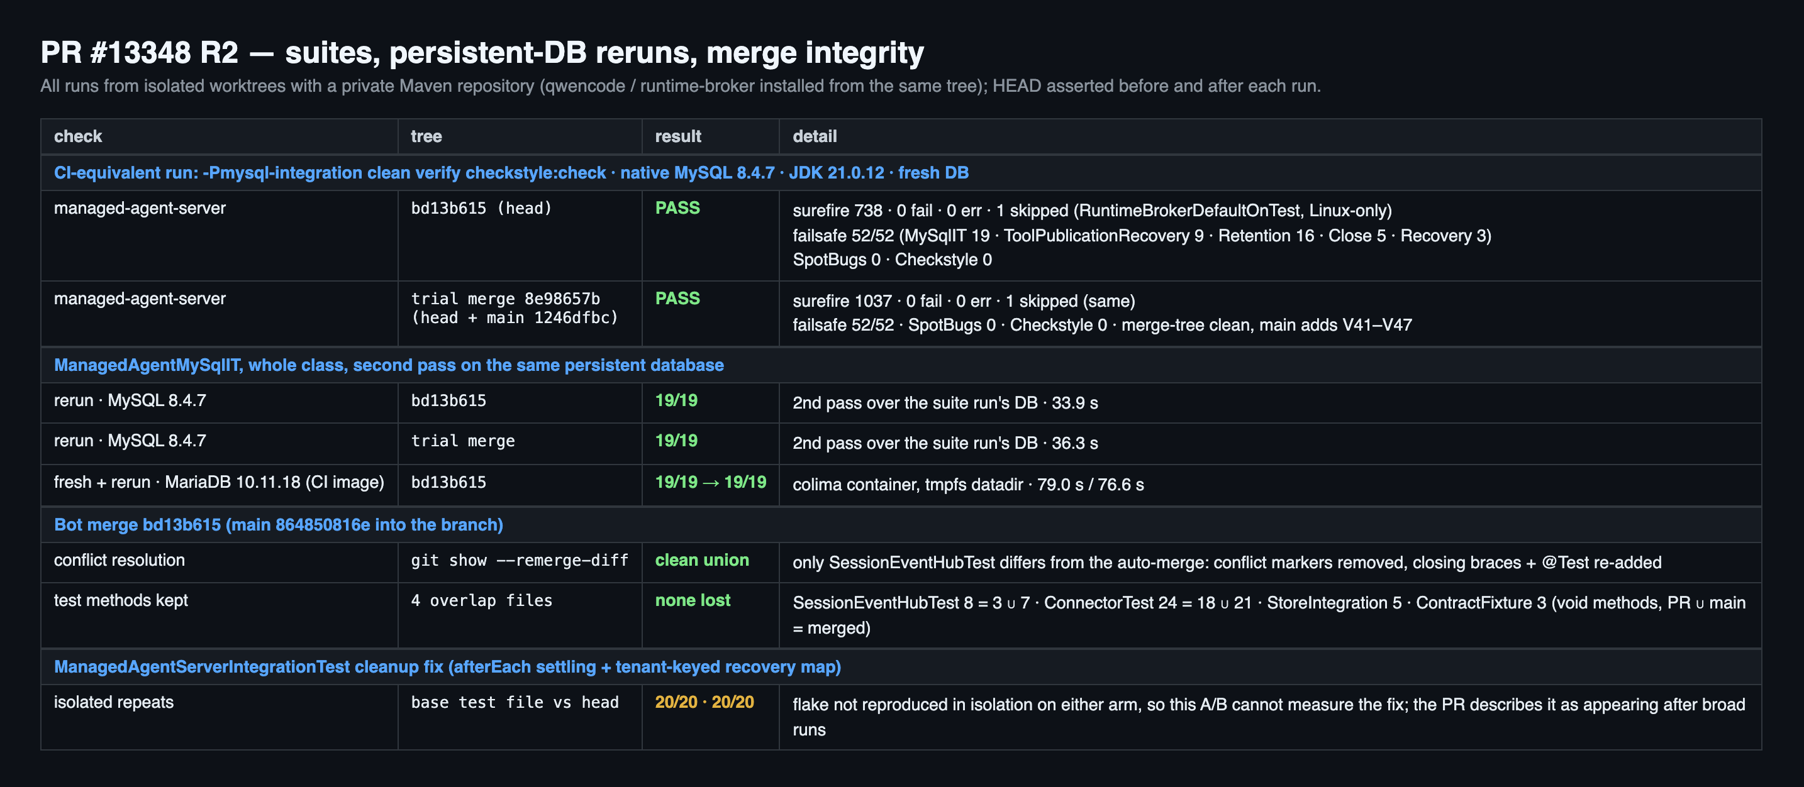Select the 'tree' column header
This screenshot has width=1804, height=787.
(426, 136)
